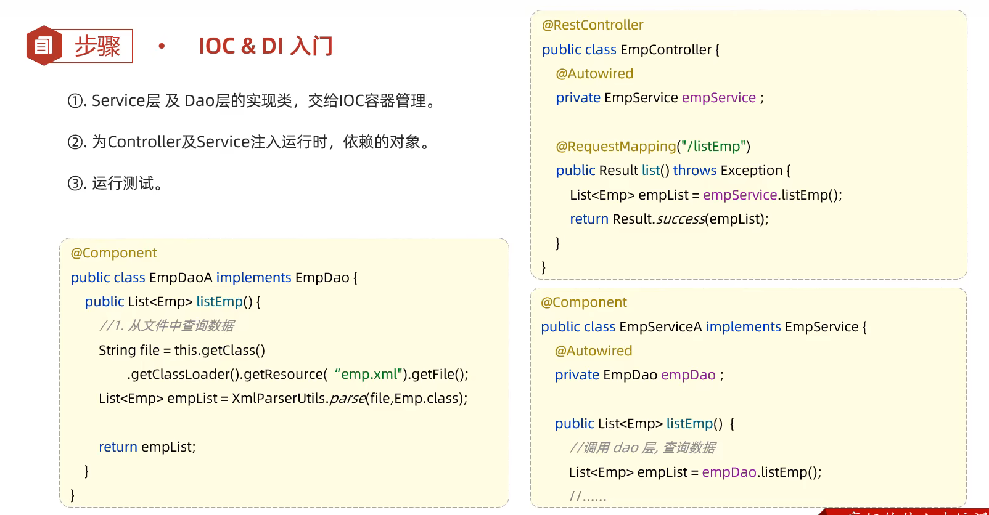The width and height of the screenshot is (989, 515).
Task: Click @Component above the EmpDaoA class
Action: tap(113, 253)
